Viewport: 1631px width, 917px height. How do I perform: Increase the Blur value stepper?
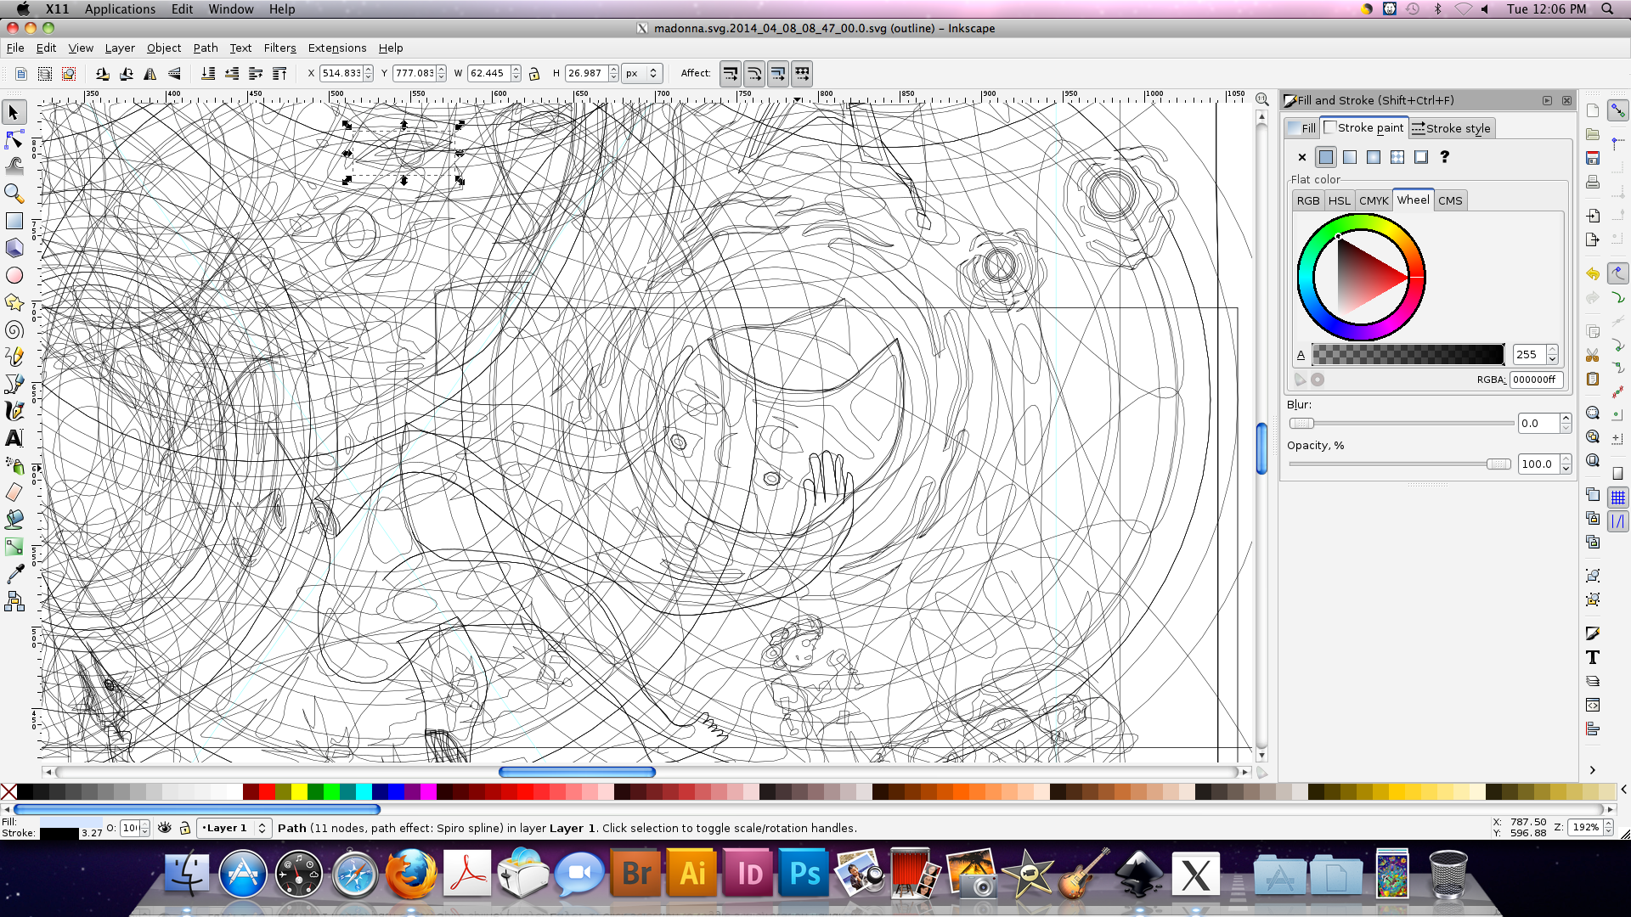click(1566, 419)
